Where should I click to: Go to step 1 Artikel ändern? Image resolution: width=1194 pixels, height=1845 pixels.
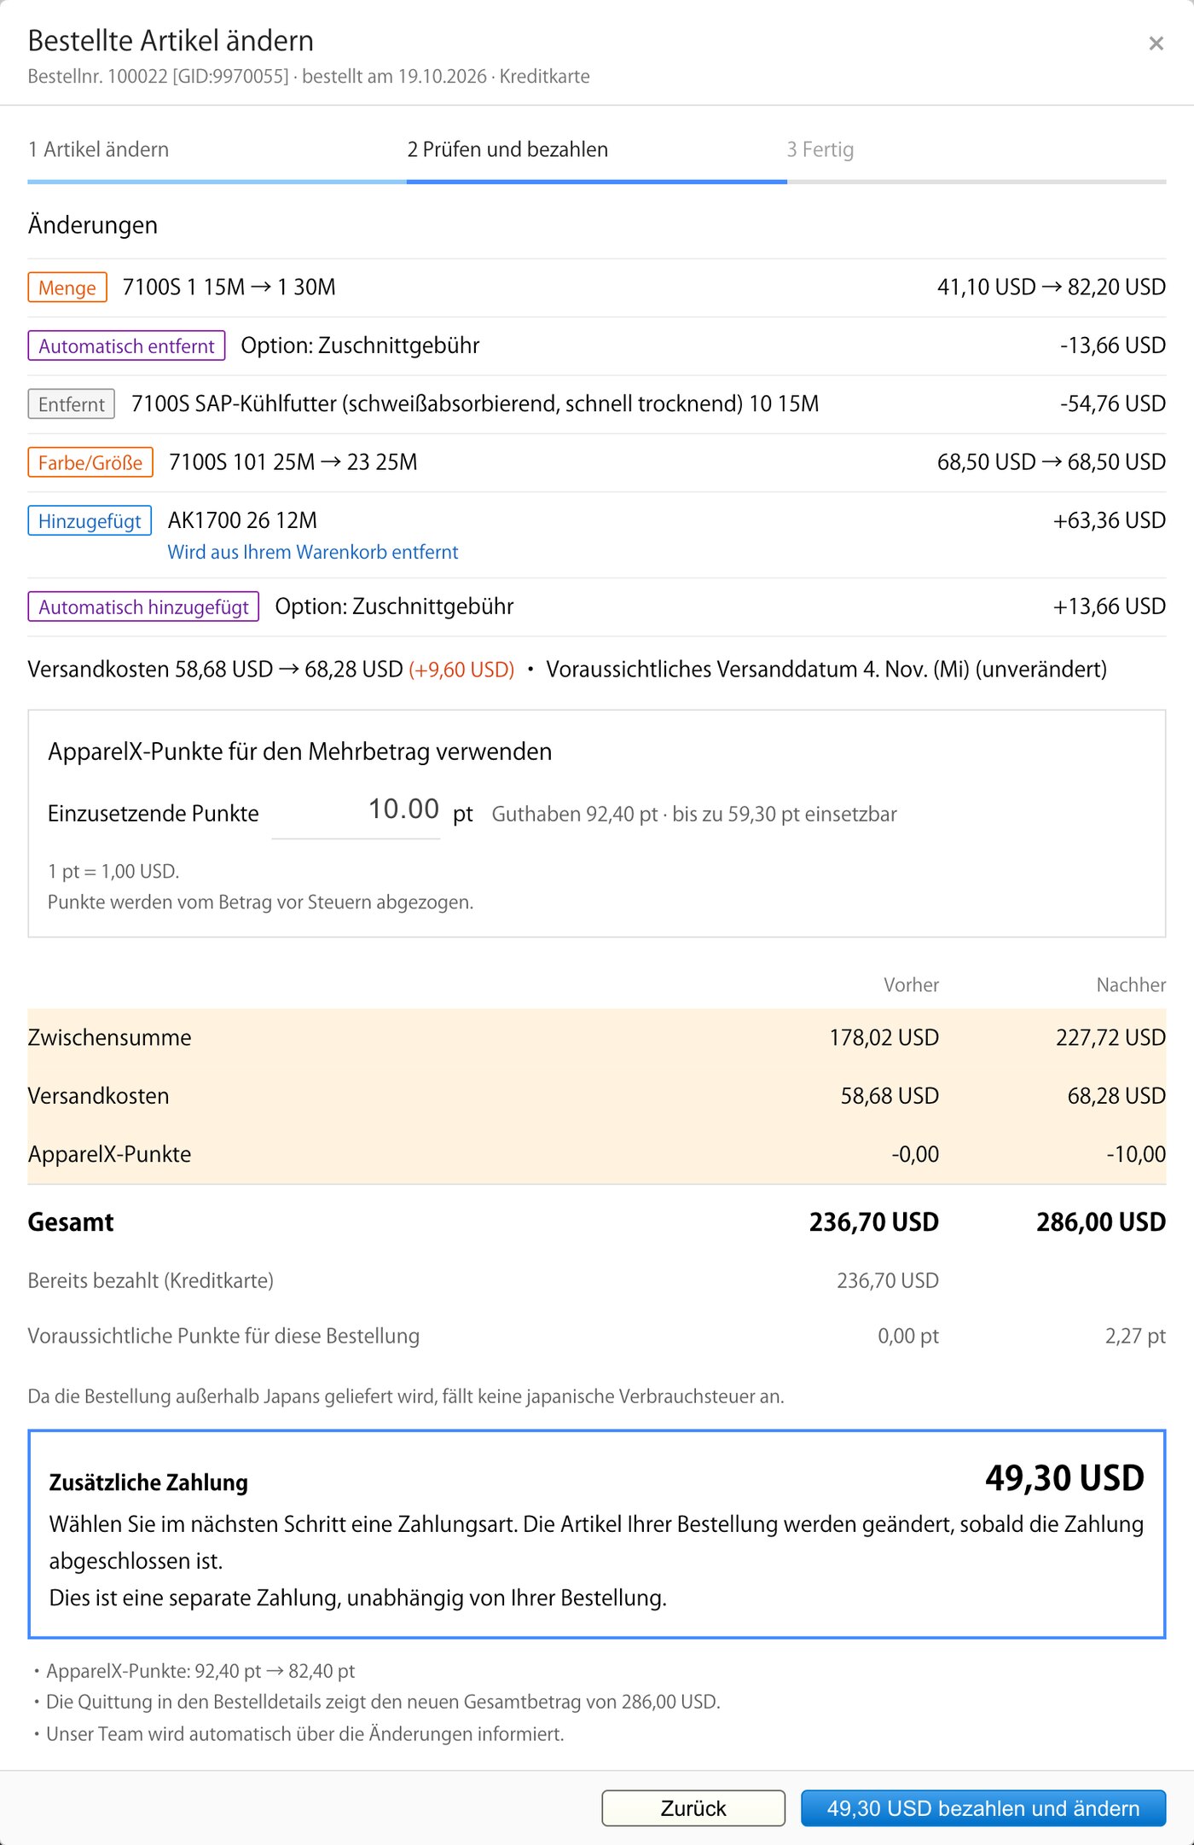(98, 149)
